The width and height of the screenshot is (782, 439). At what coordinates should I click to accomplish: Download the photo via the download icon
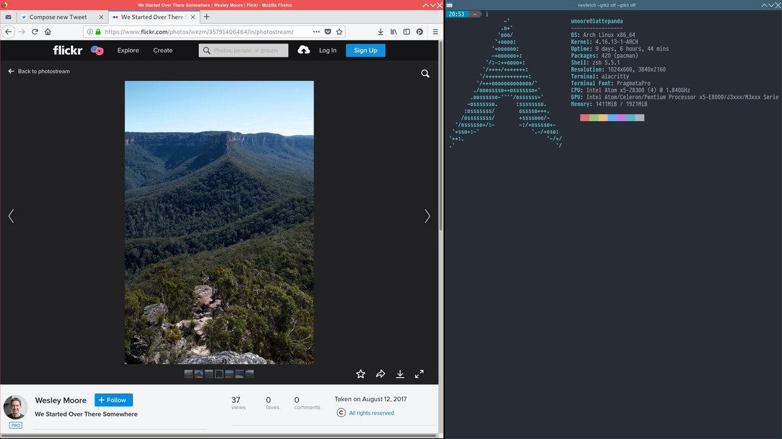(400, 374)
